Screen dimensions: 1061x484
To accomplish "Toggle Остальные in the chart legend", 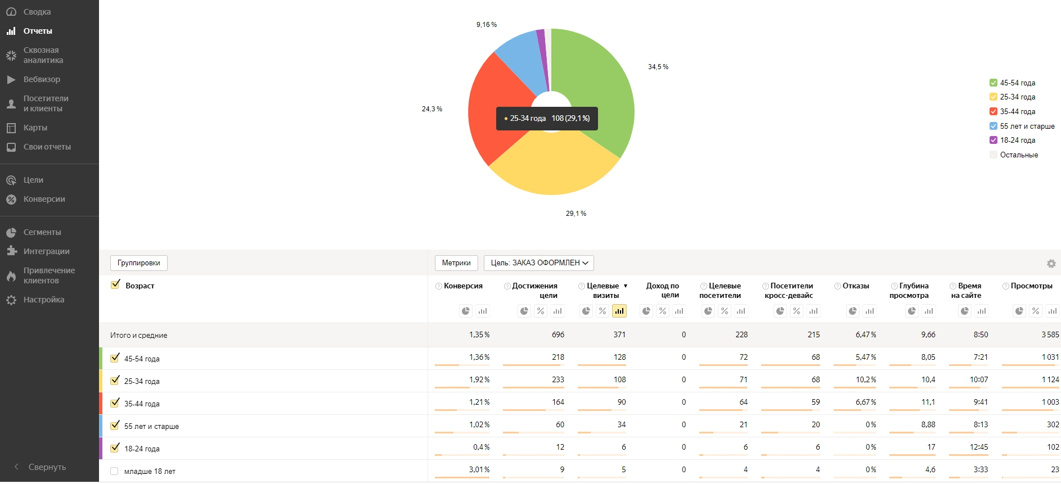I will click(x=993, y=155).
